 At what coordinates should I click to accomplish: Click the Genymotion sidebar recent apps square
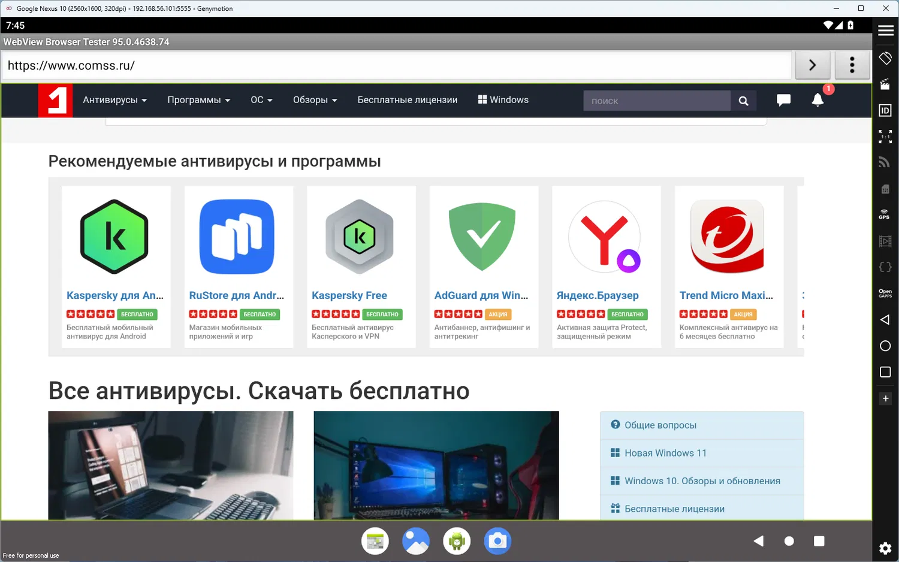tap(885, 372)
